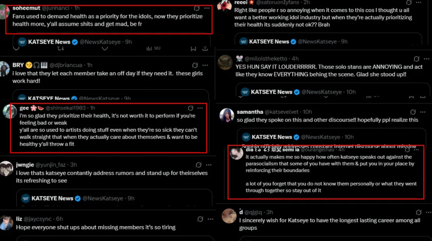Screen dimensions: 432x241
Task: Click samantha's profile avatar
Action: [x=227, y=115]
